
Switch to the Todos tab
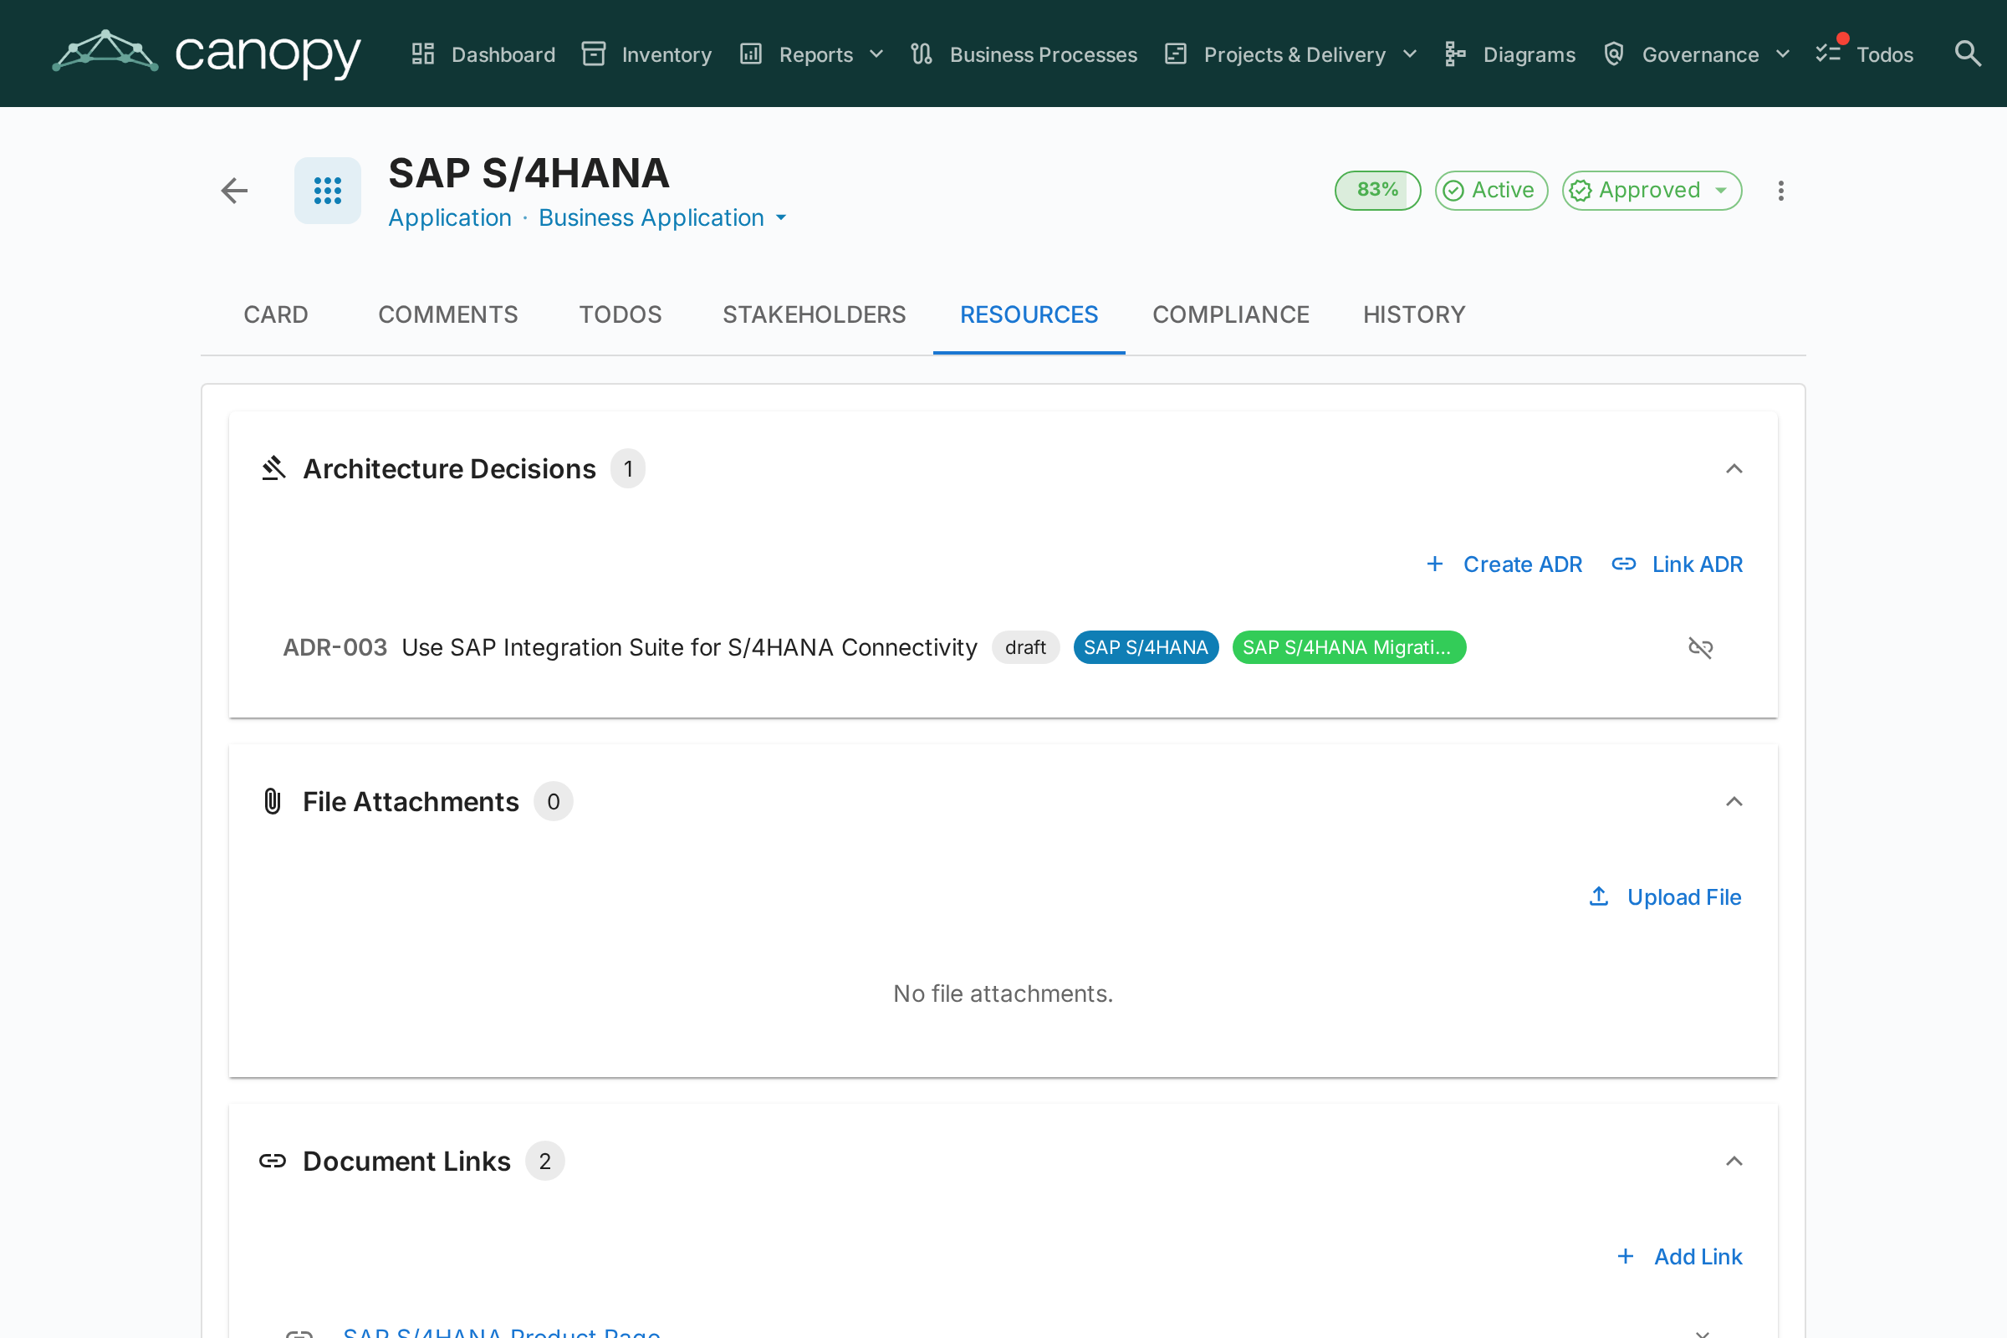pyautogui.click(x=620, y=315)
